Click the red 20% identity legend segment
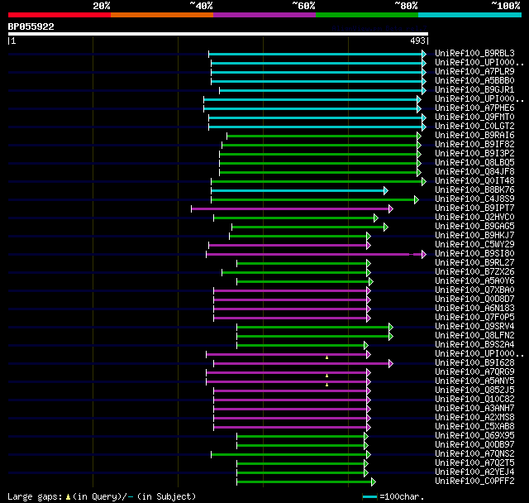Viewport: 529px width, 503px height. click(x=60, y=15)
